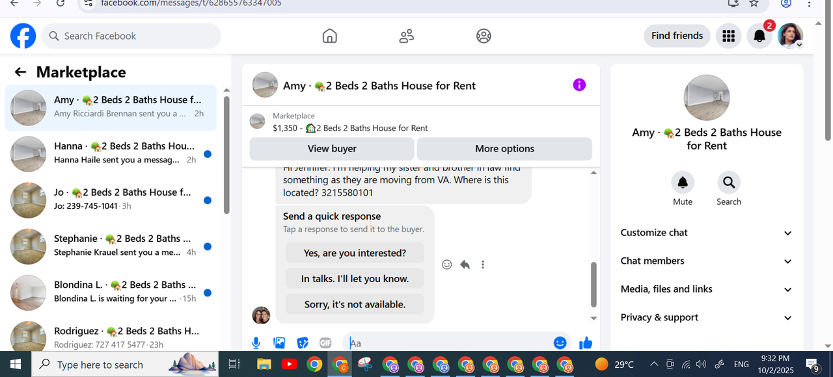Search in conversation magnifier icon
This screenshot has height=377, width=833.
pyautogui.click(x=729, y=183)
